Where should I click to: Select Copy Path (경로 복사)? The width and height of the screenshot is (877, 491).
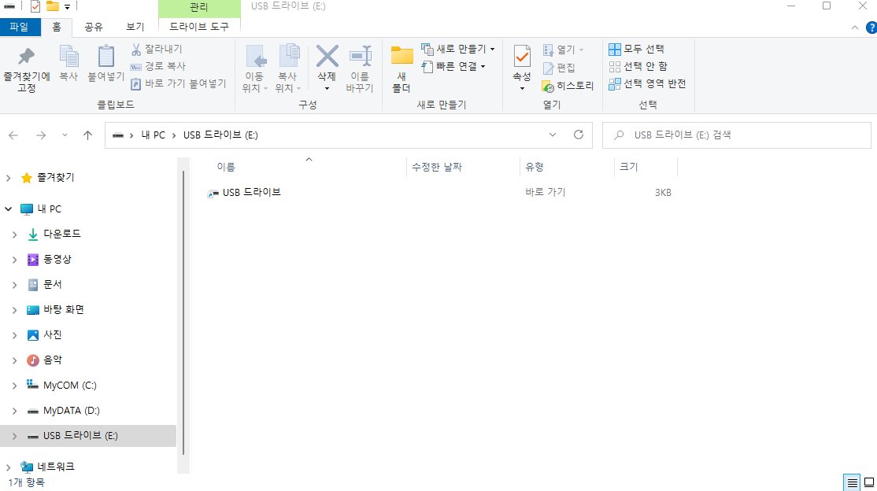click(x=157, y=66)
